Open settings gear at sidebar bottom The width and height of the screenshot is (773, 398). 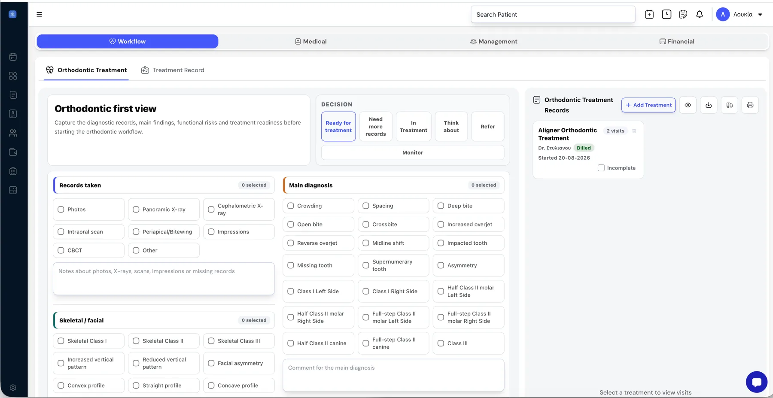(13, 387)
